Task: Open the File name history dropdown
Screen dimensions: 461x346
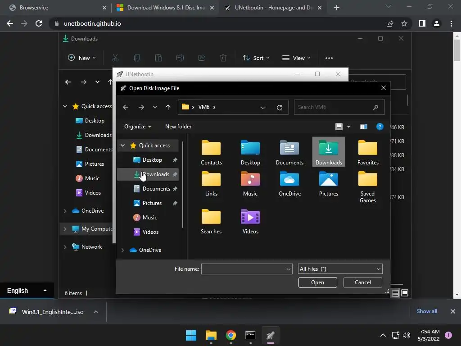Action: tap(289, 269)
